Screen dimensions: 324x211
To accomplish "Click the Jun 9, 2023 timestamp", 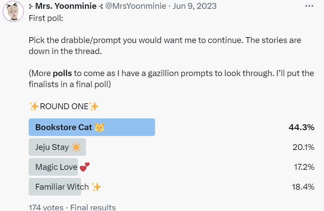I will (195, 6).
